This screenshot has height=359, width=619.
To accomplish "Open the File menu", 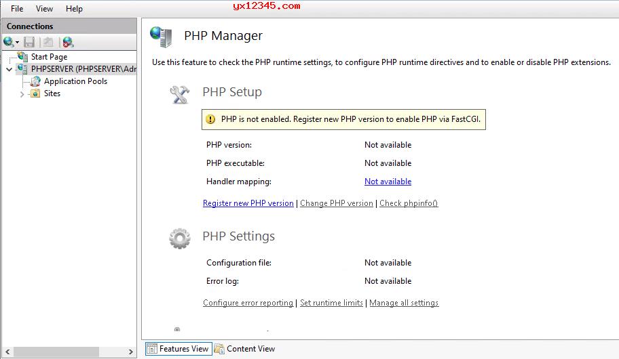I will (17, 9).
